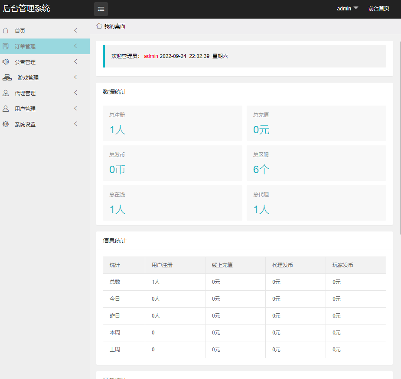Expand the 首页 chevron arrow
The width and height of the screenshot is (401, 379).
75,30
